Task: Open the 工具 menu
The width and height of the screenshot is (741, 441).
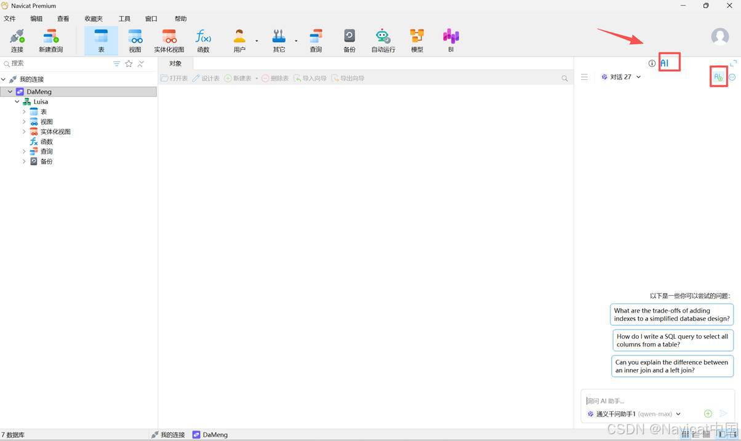Action: tap(124, 19)
